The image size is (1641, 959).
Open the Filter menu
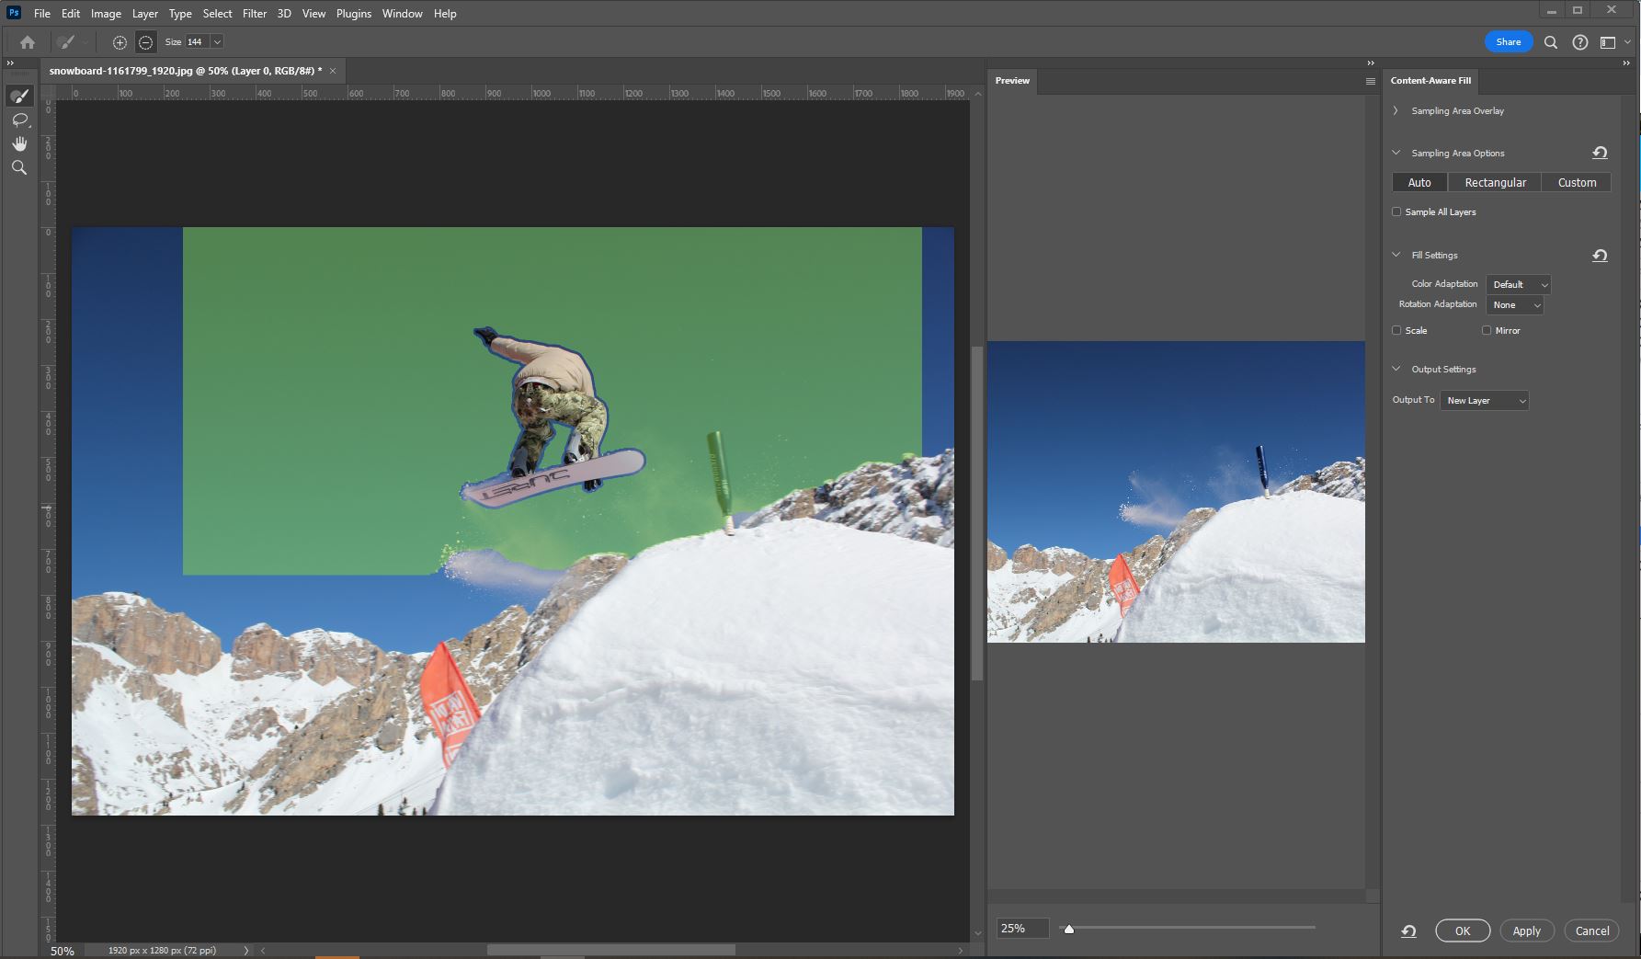[x=255, y=14]
